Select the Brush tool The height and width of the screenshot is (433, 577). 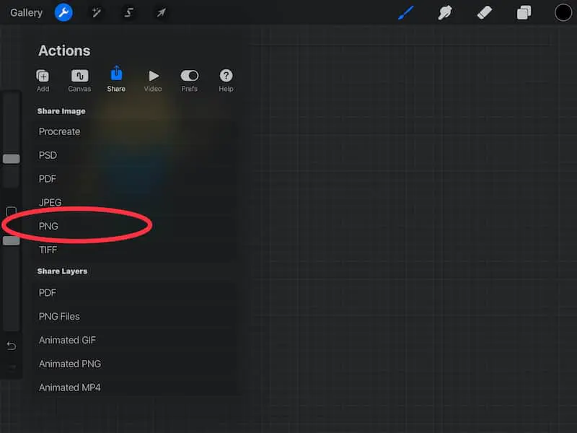click(406, 13)
